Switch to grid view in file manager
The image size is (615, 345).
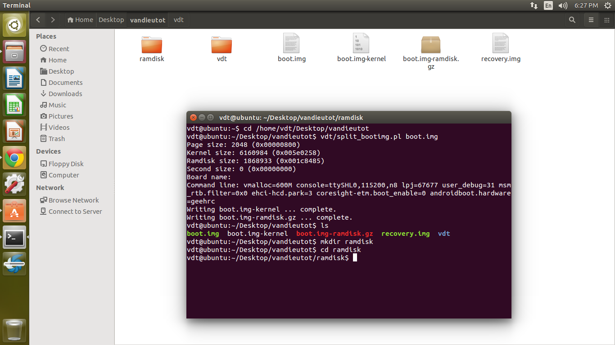pyautogui.click(x=606, y=20)
